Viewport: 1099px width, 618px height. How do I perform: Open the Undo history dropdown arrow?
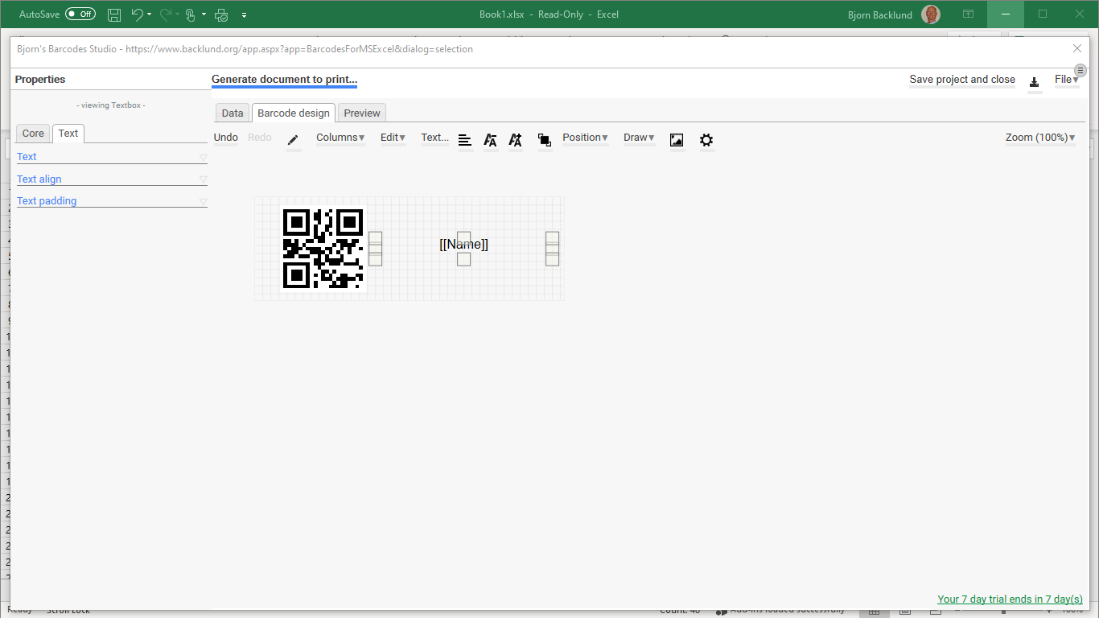tap(150, 14)
